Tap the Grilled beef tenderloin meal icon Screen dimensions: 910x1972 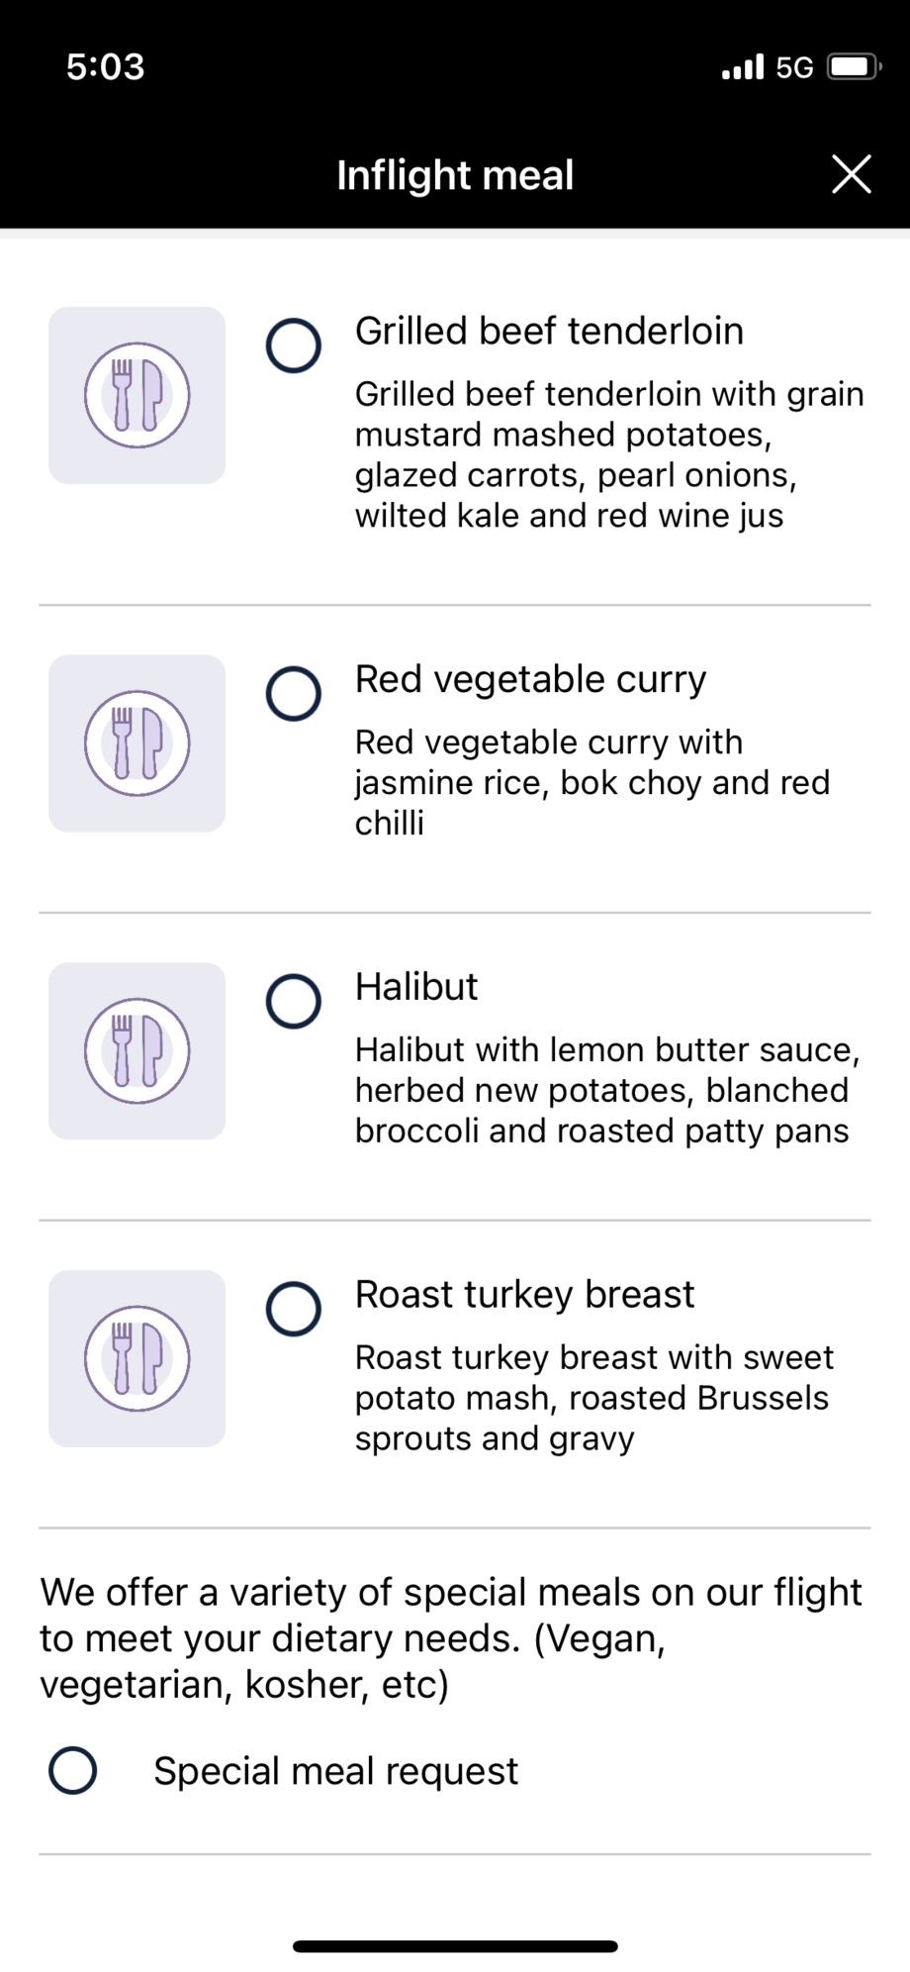[136, 395]
